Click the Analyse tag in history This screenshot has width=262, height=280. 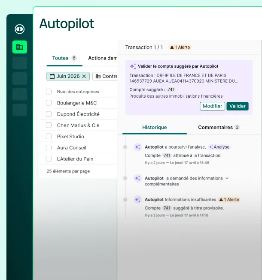point(219,147)
